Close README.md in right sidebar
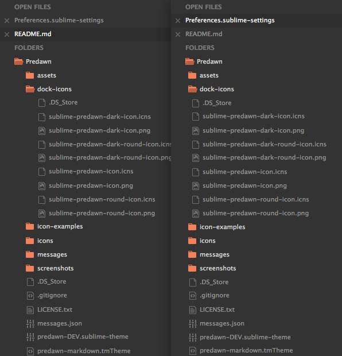This screenshot has height=356, width=342. click(x=178, y=34)
